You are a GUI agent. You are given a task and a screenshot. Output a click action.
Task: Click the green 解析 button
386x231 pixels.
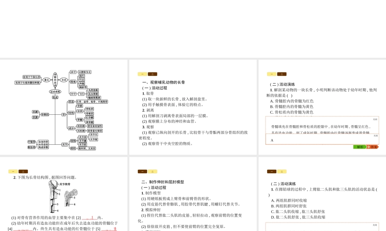(360, 147)
